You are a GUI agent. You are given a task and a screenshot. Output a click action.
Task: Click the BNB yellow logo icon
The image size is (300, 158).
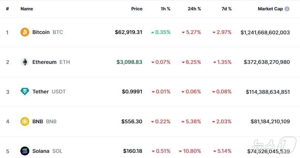pos(25,121)
